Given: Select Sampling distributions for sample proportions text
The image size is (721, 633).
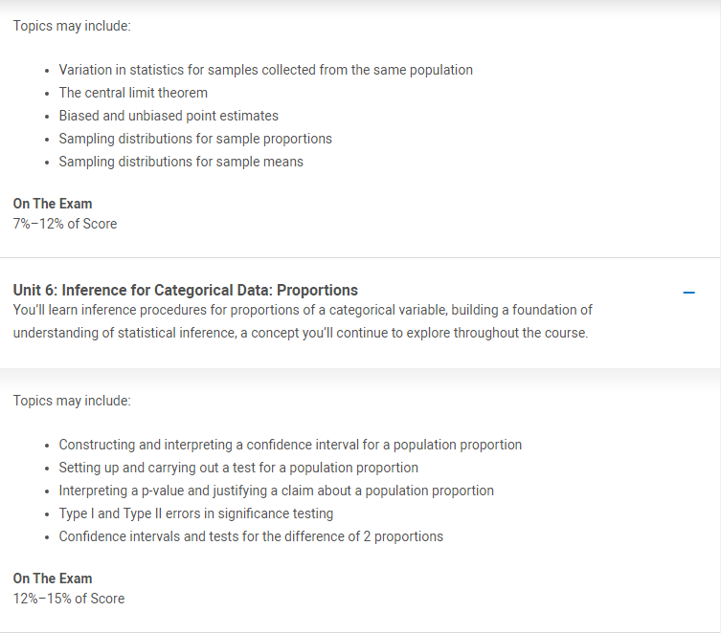Looking at the screenshot, I should coord(195,139).
